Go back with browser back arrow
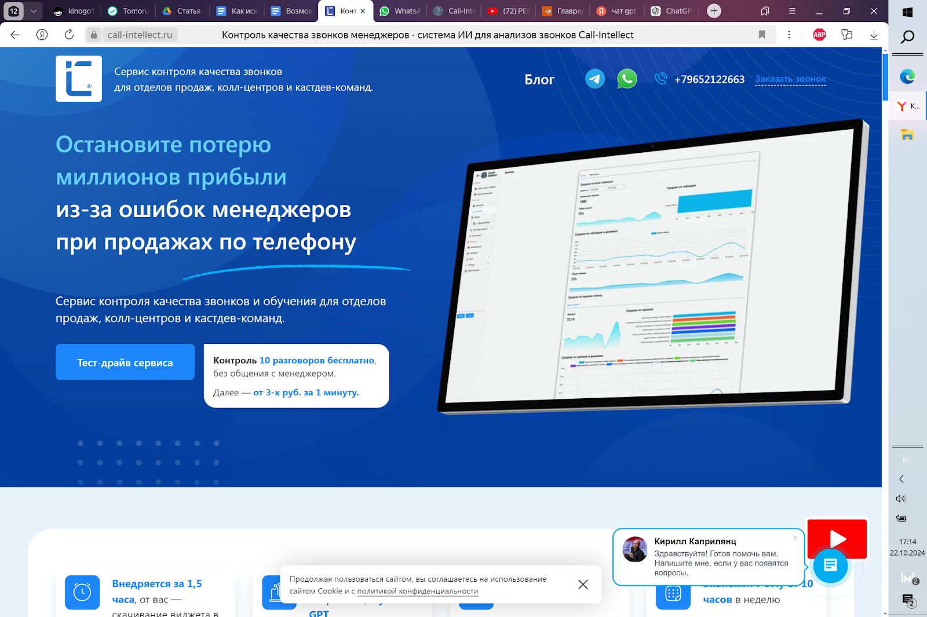Viewport: 927px width, 617px height. 15,35
